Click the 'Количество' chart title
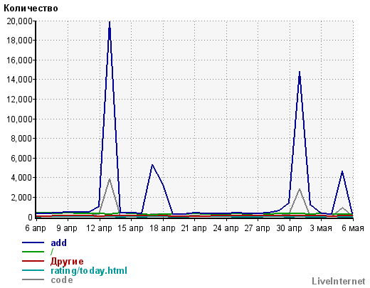This screenshot has height=288, width=370. (31, 9)
